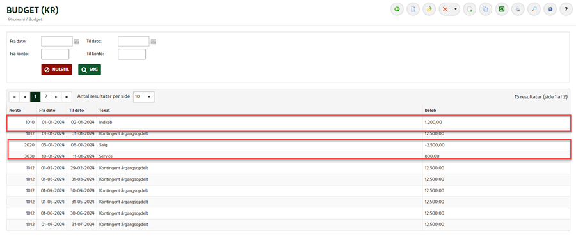Delete entry with the red X icon
The width and height of the screenshot is (576, 242).
tap(445, 9)
